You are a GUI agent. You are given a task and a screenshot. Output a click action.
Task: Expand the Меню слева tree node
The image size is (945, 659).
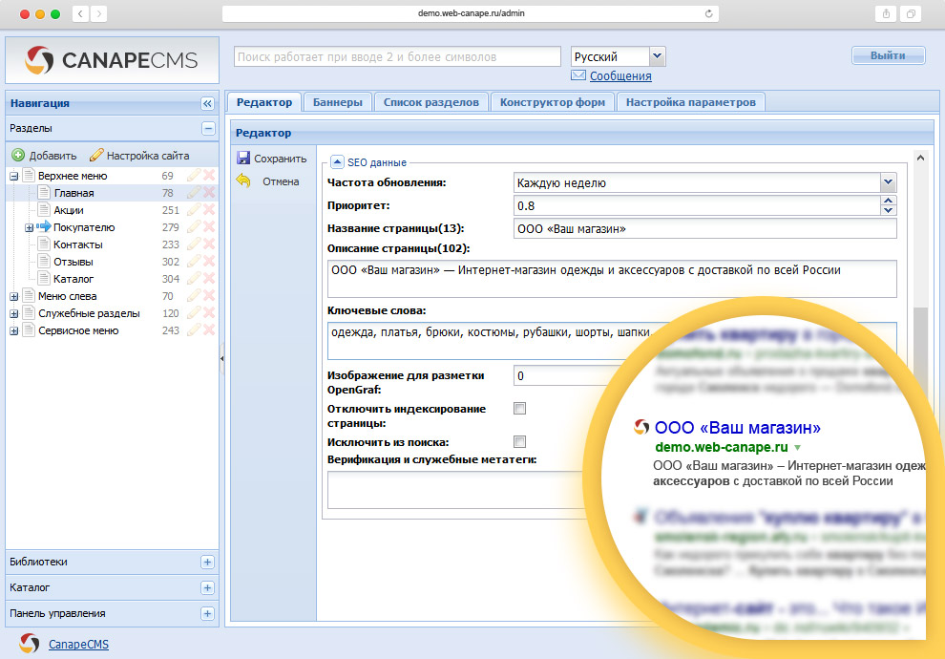click(x=14, y=297)
